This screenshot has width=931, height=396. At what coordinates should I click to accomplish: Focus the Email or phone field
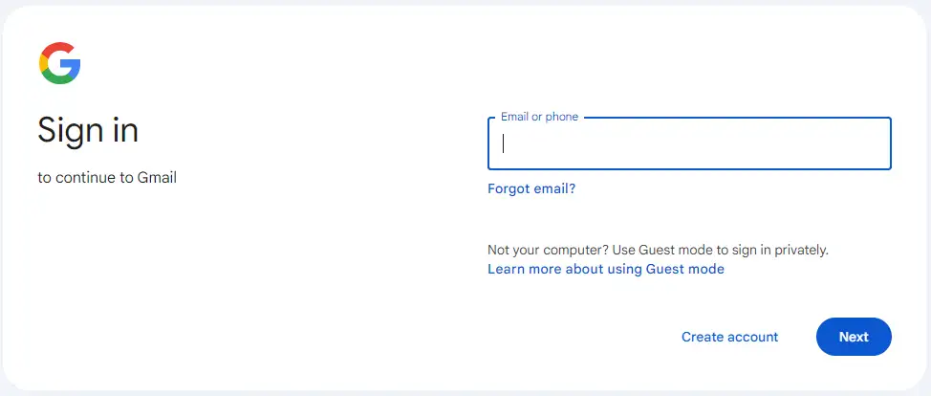pos(689,143)
